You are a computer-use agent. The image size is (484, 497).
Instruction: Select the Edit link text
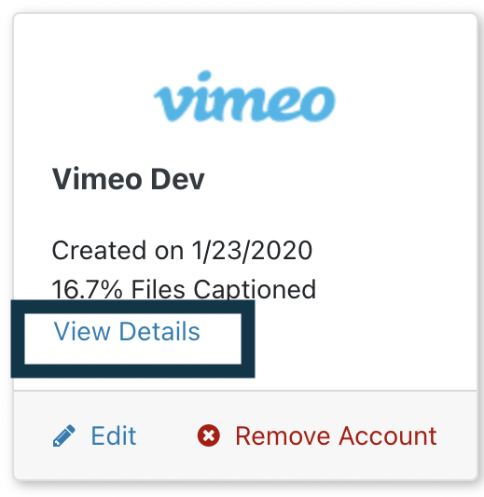114,435
